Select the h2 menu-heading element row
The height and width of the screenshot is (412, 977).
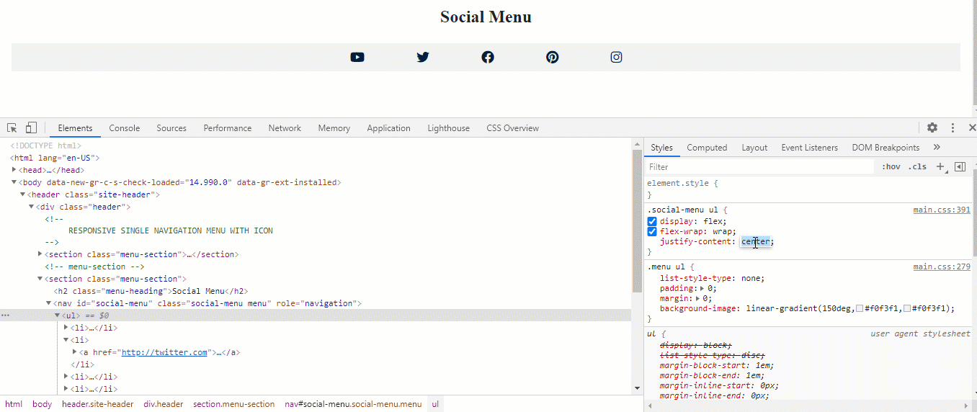[151, 291]
